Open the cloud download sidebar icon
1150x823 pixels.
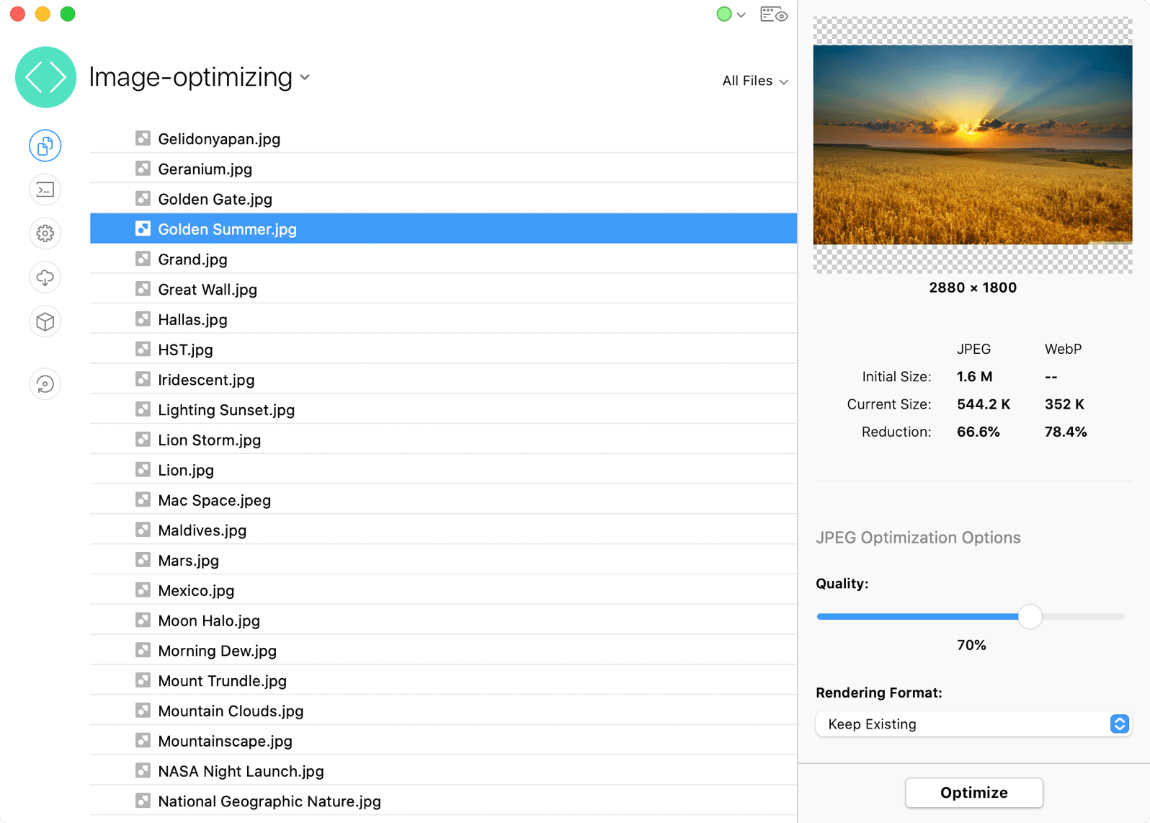click(x=45, y=277)
